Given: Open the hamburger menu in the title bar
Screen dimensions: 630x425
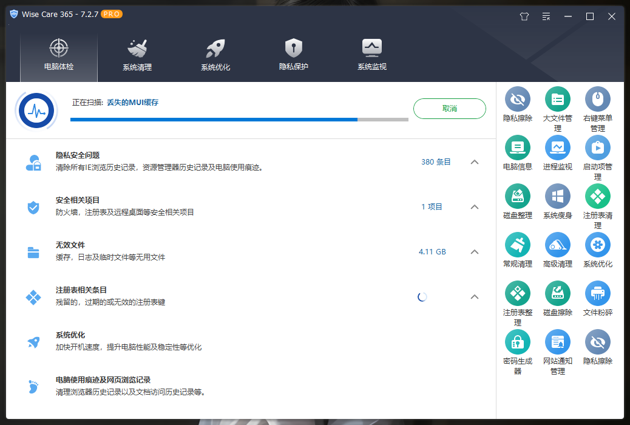Looking at the screenshot, I should point(546,16).
